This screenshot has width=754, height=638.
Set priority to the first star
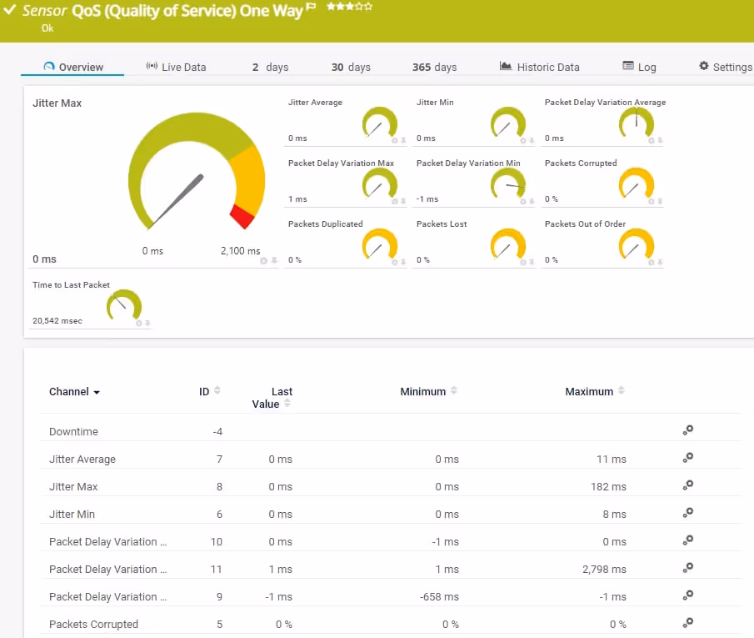(332, 7)
